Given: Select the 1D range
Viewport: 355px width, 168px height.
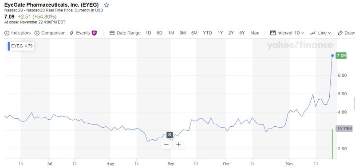Looking at the screenshot, I should coord(148,33).
